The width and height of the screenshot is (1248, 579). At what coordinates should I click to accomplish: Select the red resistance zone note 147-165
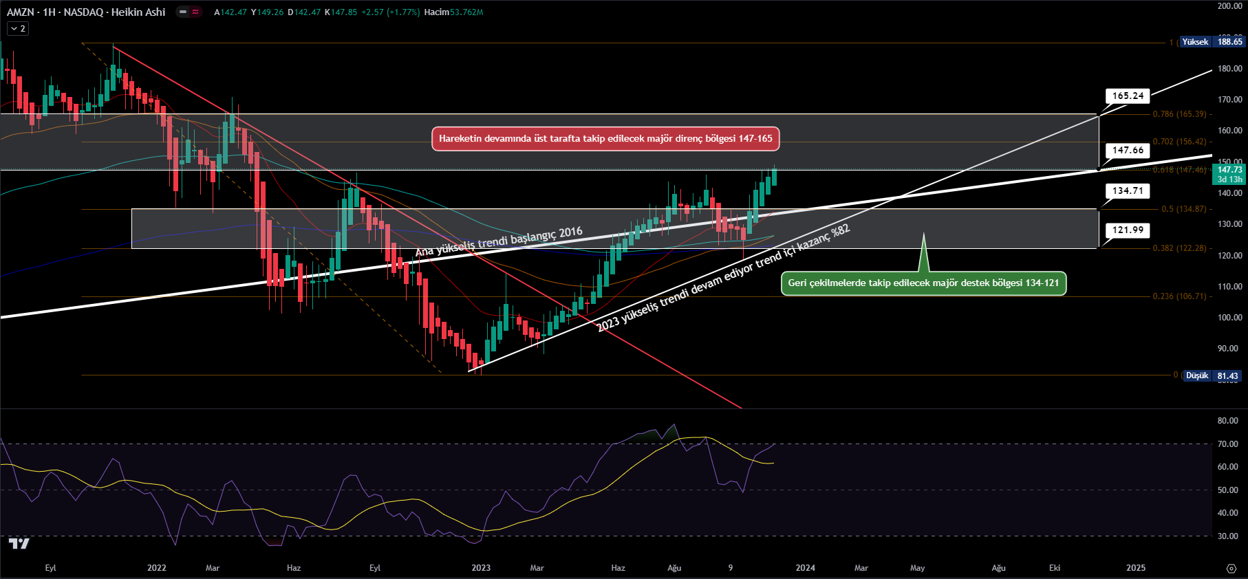coord(605,138)
